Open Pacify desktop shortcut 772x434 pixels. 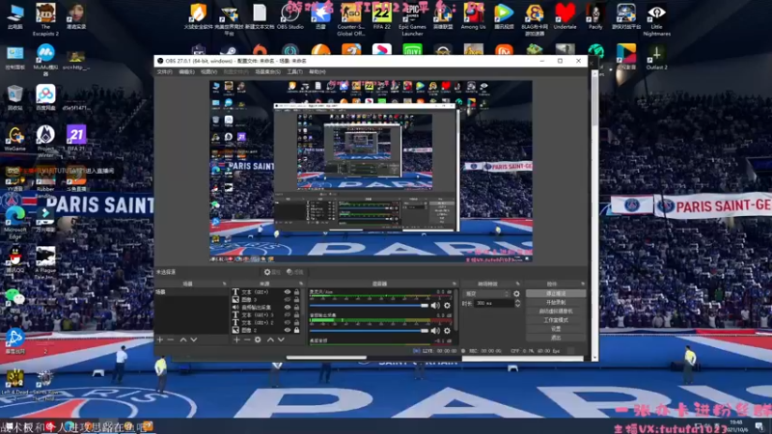click(x=595, y=17)
